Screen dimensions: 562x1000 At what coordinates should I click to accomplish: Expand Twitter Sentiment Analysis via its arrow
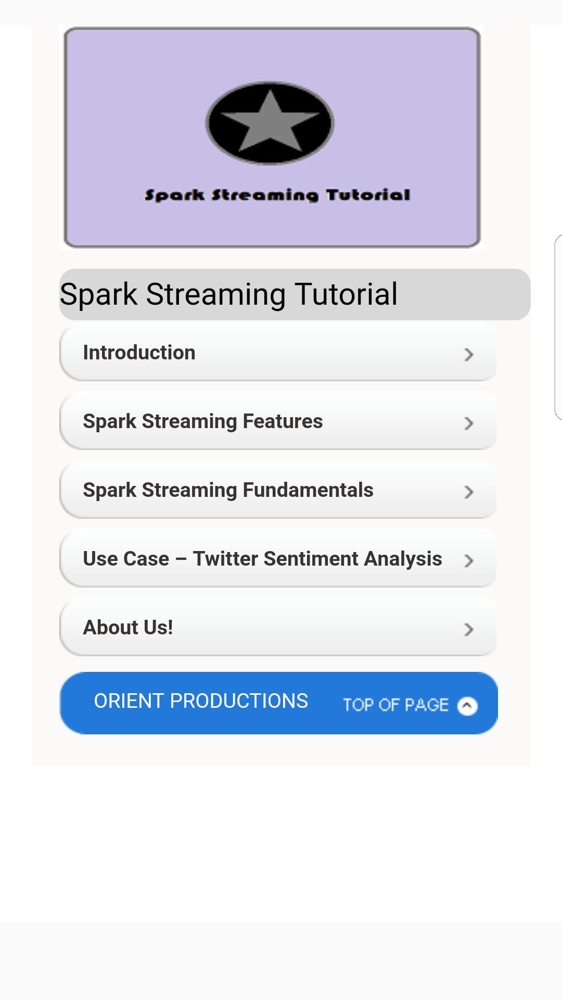[x=468, y=561]
